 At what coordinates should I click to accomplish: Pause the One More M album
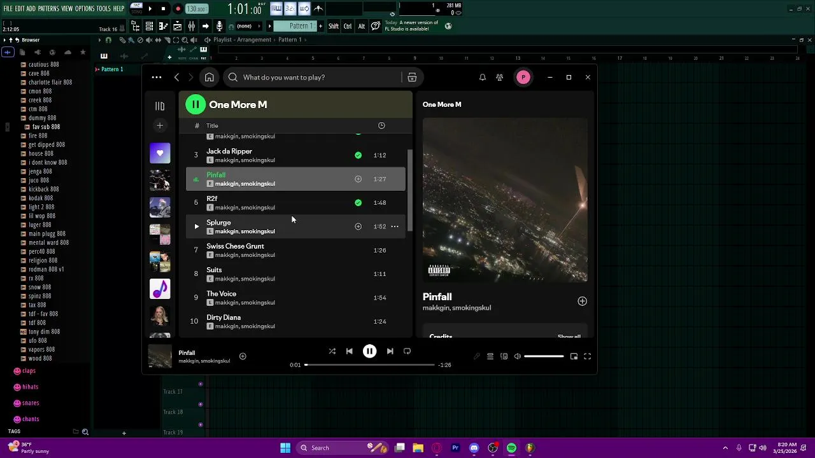point(195,104)
